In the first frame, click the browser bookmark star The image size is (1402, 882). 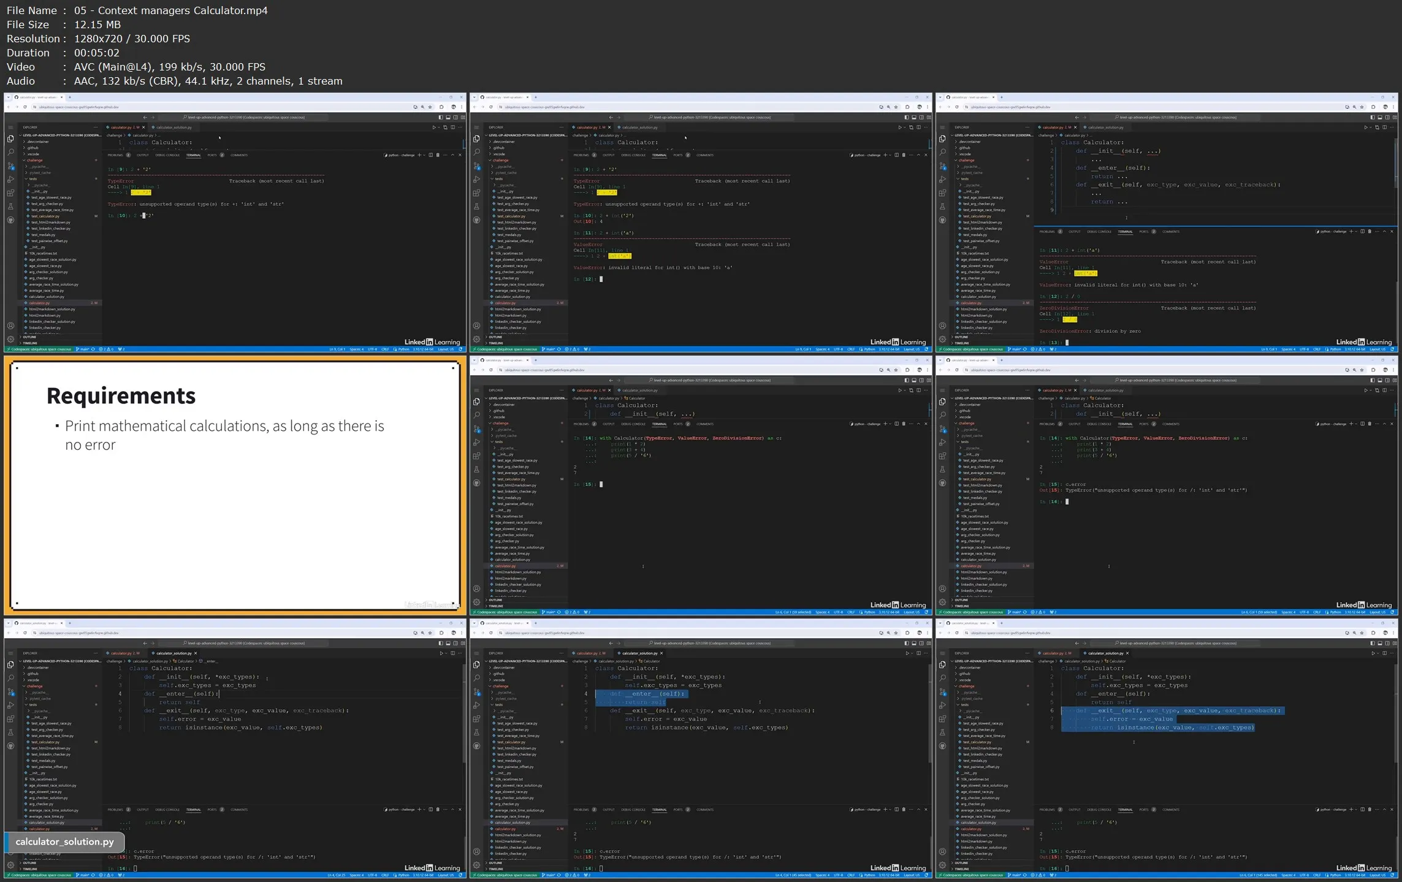pyautogui.click(x=430, y=107)
